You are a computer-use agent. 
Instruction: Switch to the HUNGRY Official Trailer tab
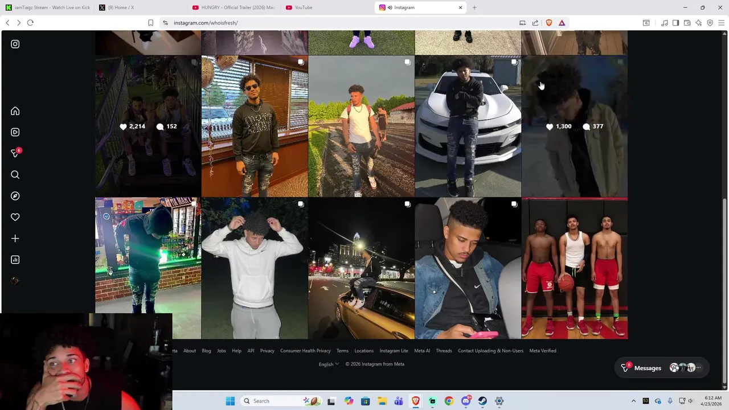pos(234,7)
